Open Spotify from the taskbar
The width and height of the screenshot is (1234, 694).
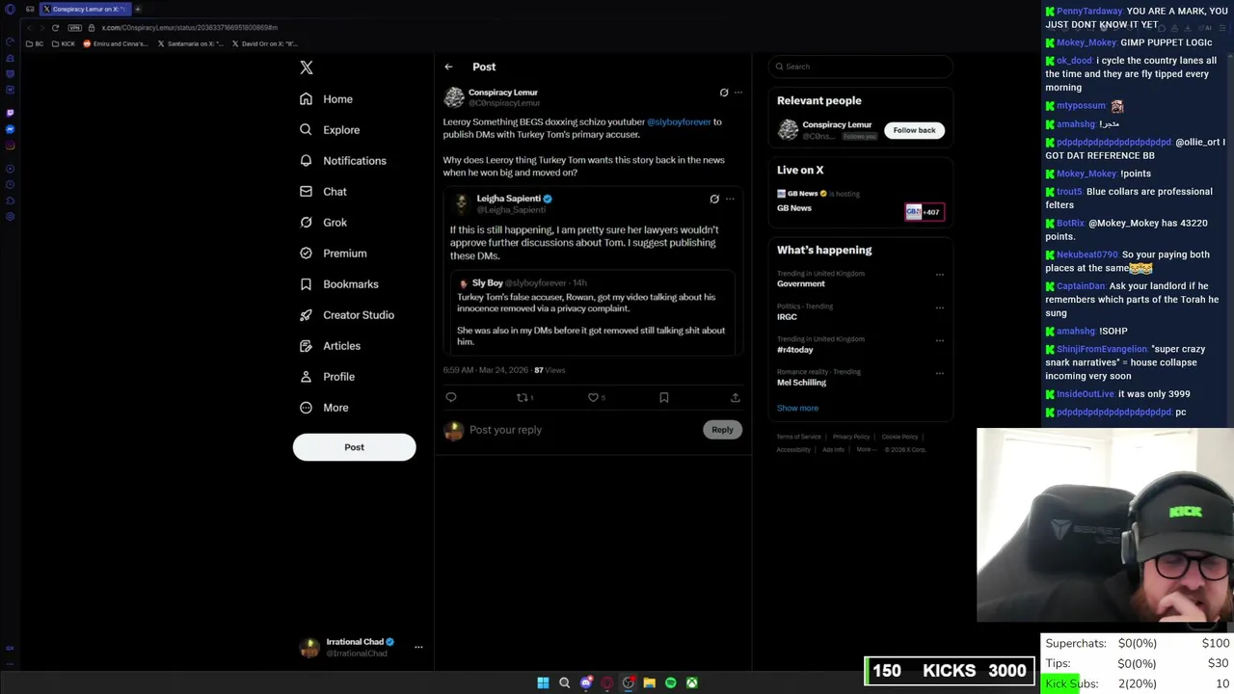[x=670, y=682]
